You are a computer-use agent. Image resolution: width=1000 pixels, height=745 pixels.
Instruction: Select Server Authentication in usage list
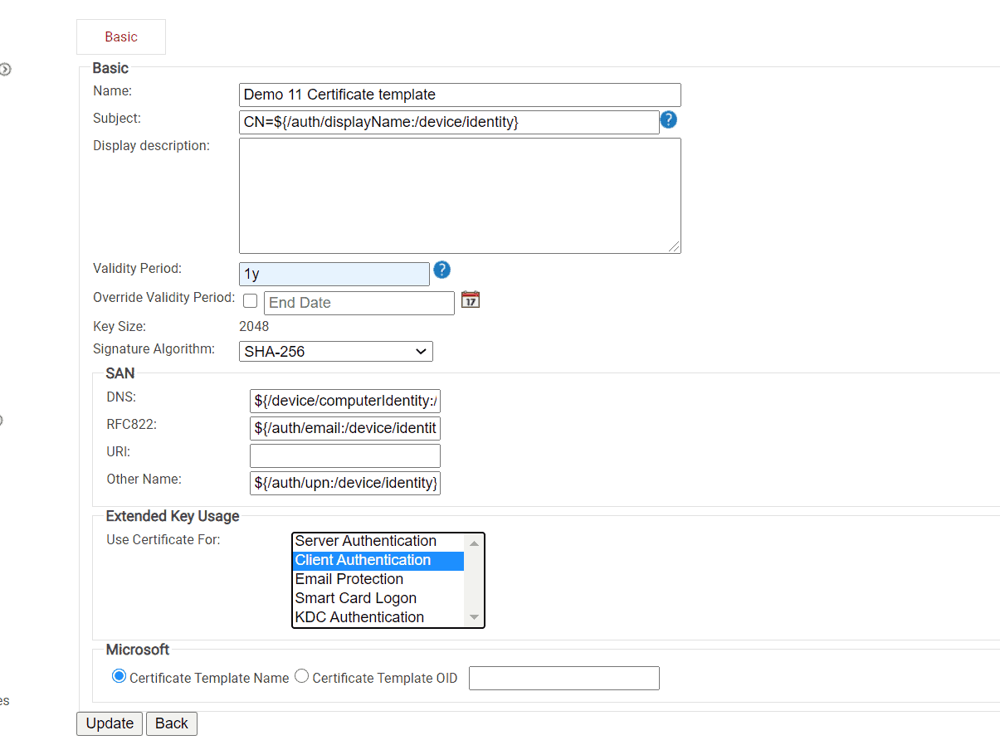[x=378, y=541]
